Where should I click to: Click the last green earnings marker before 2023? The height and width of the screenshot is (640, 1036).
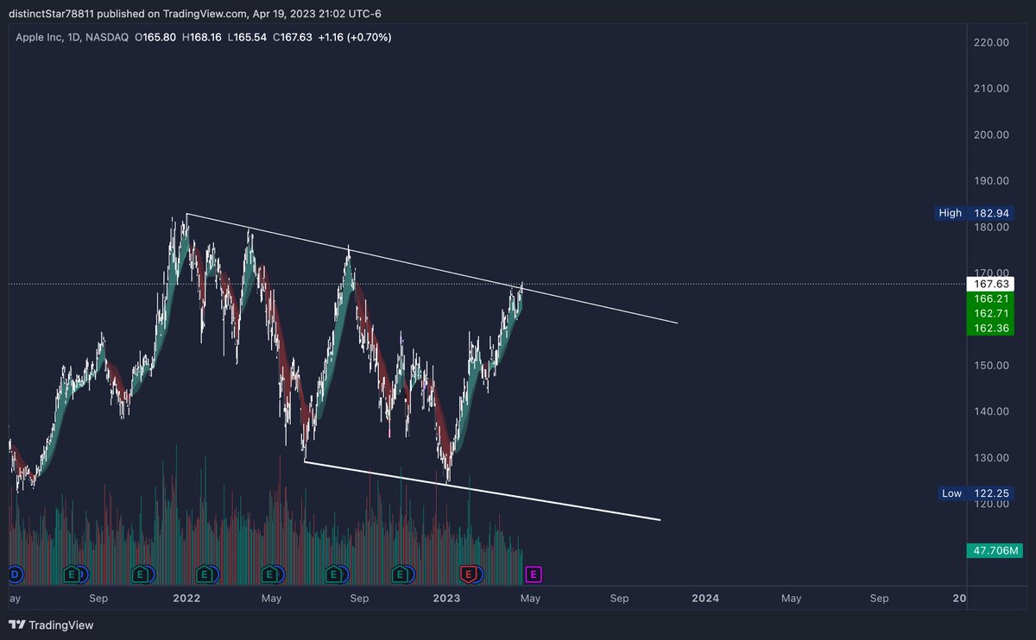click(x=400, y=573)
